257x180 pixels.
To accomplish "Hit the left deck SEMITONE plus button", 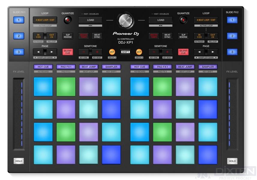I will click(x=97, y=52).
